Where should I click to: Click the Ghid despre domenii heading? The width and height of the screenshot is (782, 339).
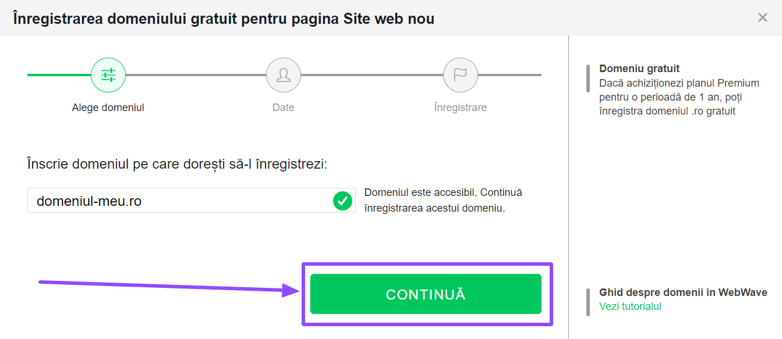point(683,292)
